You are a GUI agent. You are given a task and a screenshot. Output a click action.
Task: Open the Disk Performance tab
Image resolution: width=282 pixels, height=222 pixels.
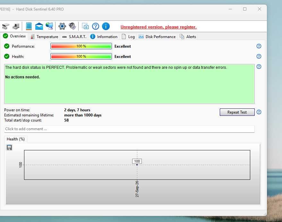pos(157,37)
